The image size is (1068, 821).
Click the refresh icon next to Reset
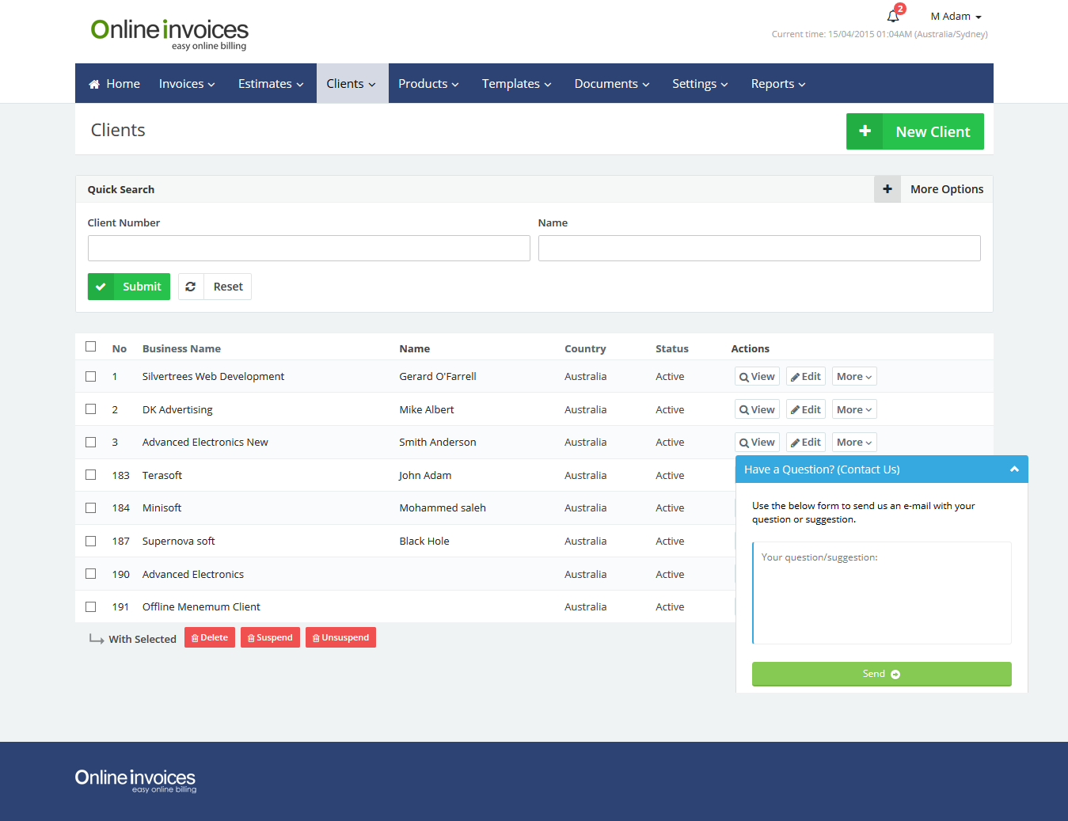coord(191,287)
